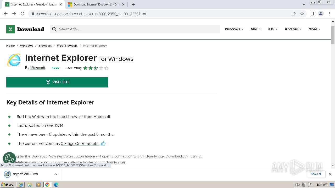Image resolution: width=335 pixels, height=188 pixels.
Task: Click the current Internet Explorer breadcrumb
Action: [95, 46]
